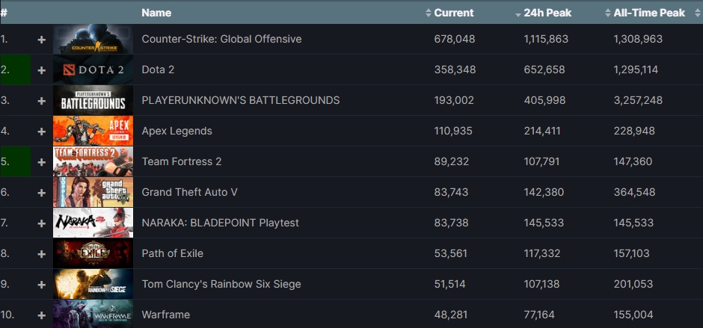Sort table by Current players column
This screenshot has height=328, width=703.
(x=454, y=13)
